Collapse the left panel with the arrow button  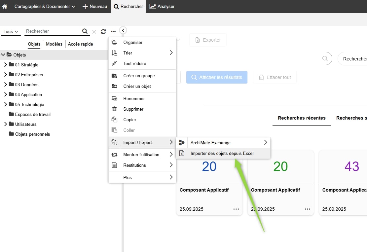123,30
